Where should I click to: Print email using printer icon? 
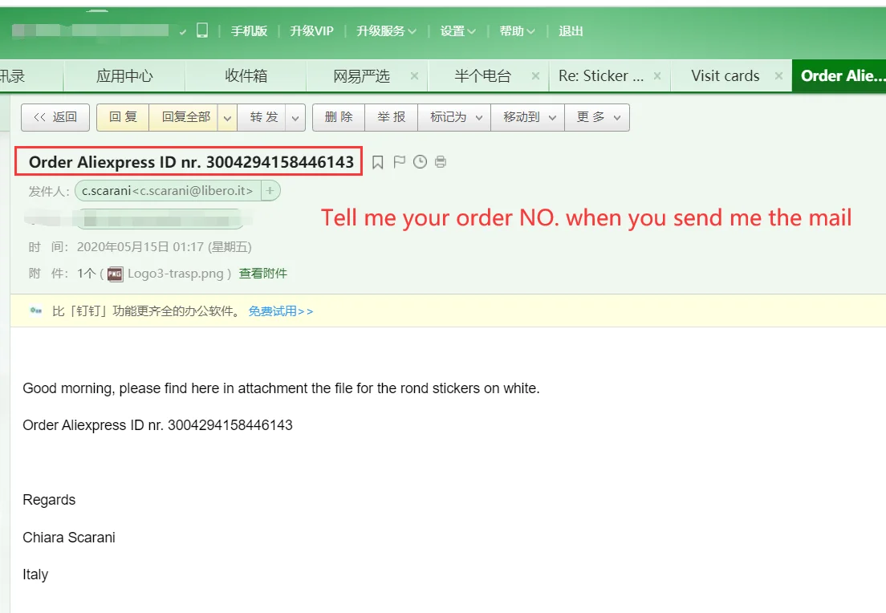tap(441, 162)
